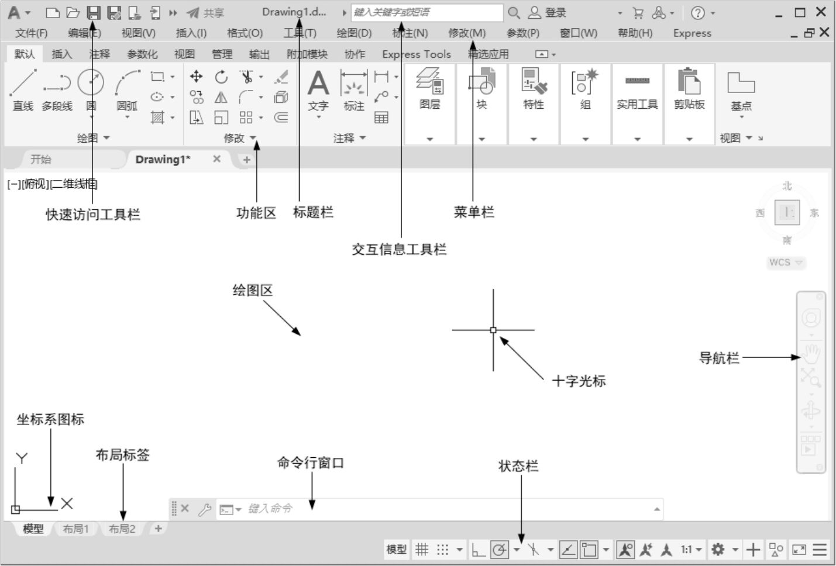The height and width of the screenshot is (566, 836).
Task: Switch to the 布局1 layout tab
Action: click(x=75, y=529)
